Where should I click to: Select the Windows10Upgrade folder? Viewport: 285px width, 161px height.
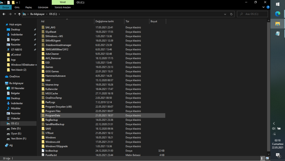(x=57, y=146)
